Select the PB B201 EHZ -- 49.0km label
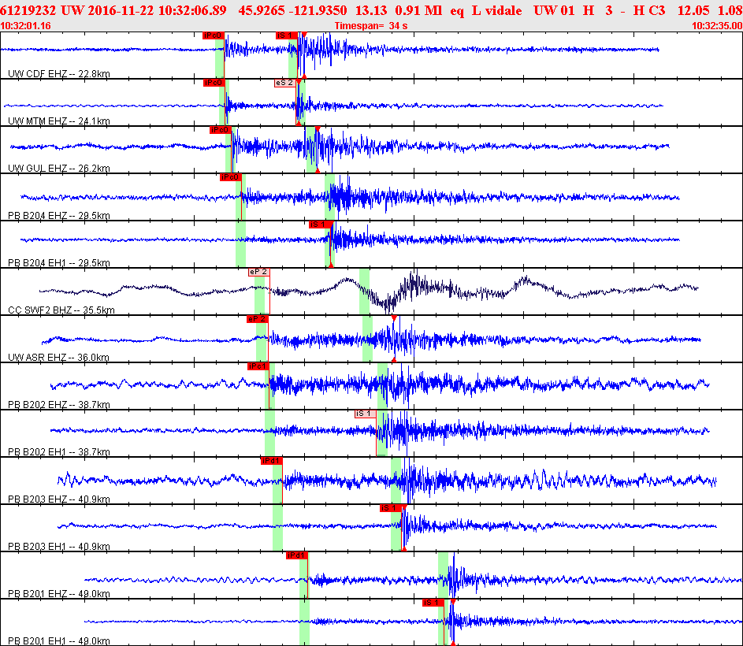The width and height of the screenshot is (743, 646). click(59, 593)
